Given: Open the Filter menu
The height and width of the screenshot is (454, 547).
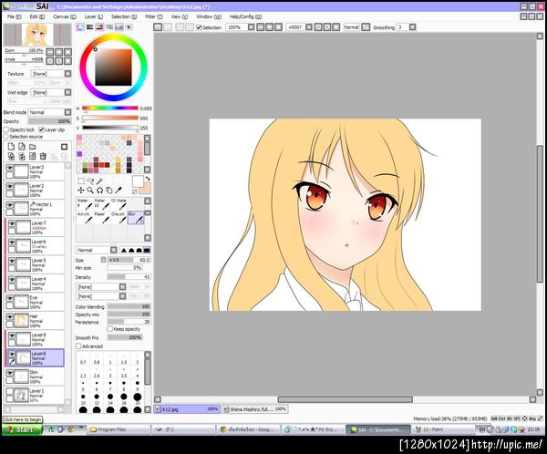Looking at the screenshot, I should tap(154, 16).
